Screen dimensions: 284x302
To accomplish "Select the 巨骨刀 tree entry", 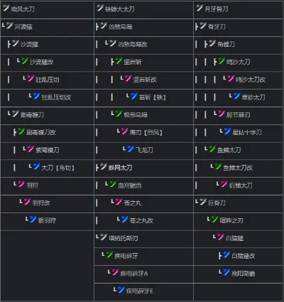I will pos(217,203).
